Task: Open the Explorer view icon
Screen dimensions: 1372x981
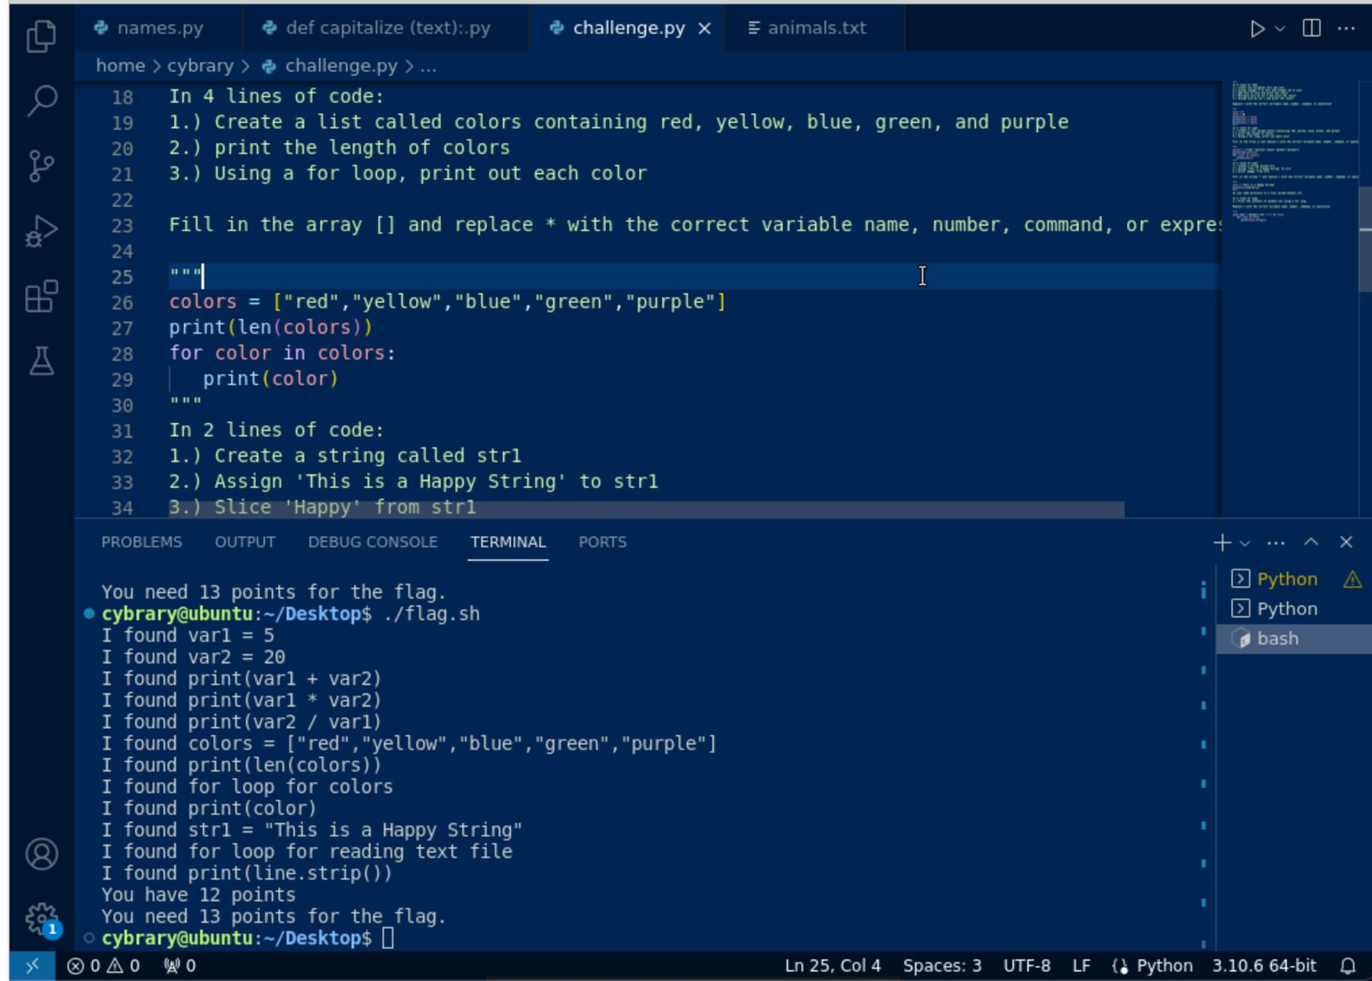Action: pos(41,36)
